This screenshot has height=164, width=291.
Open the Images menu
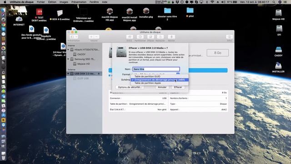coord(64,2)
